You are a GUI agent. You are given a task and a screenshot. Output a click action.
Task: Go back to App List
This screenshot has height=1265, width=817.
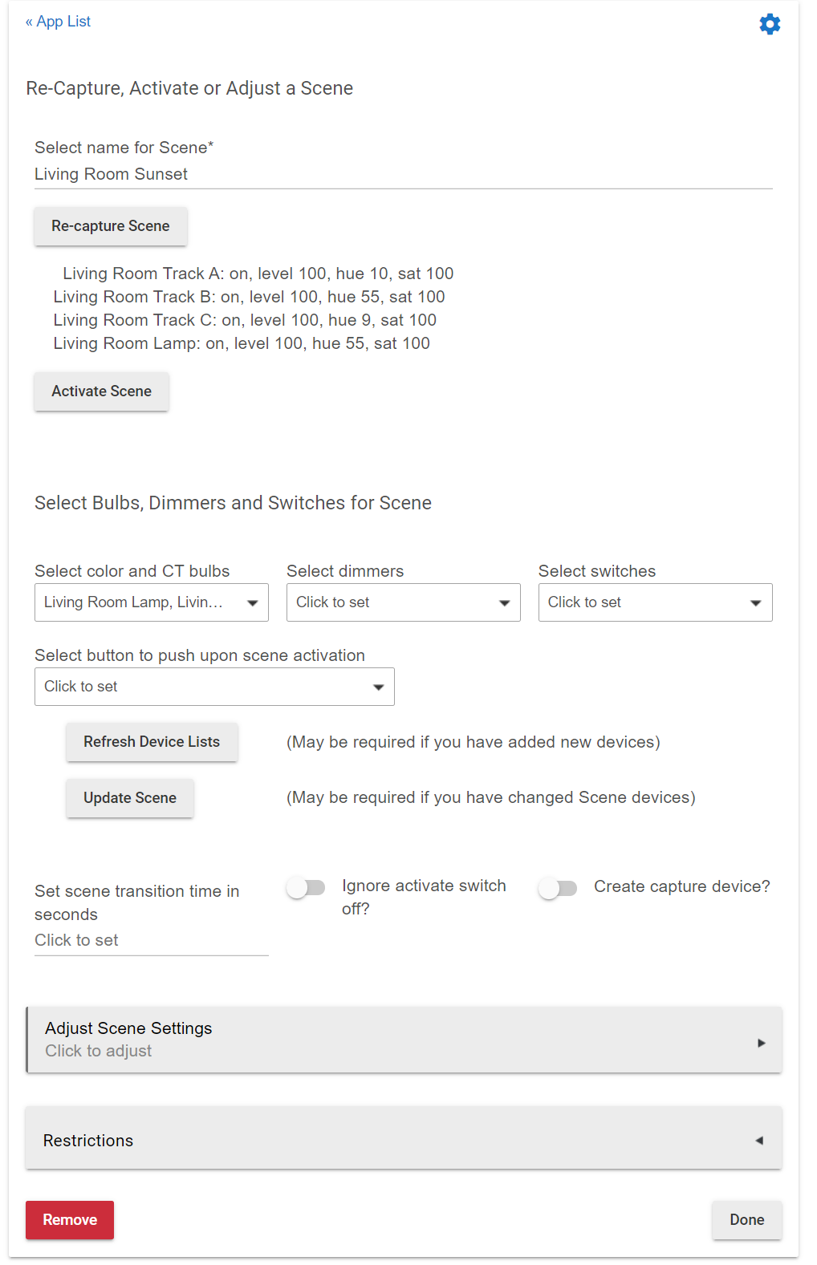(58, 22)
